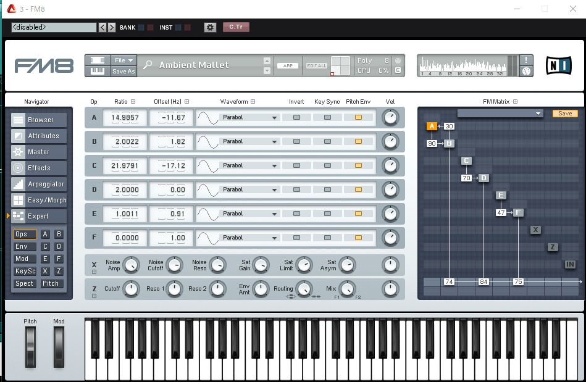Open the Easy/Morph navigator page
This screenshot has width=586, height=382.
click(x=39, y=200)
